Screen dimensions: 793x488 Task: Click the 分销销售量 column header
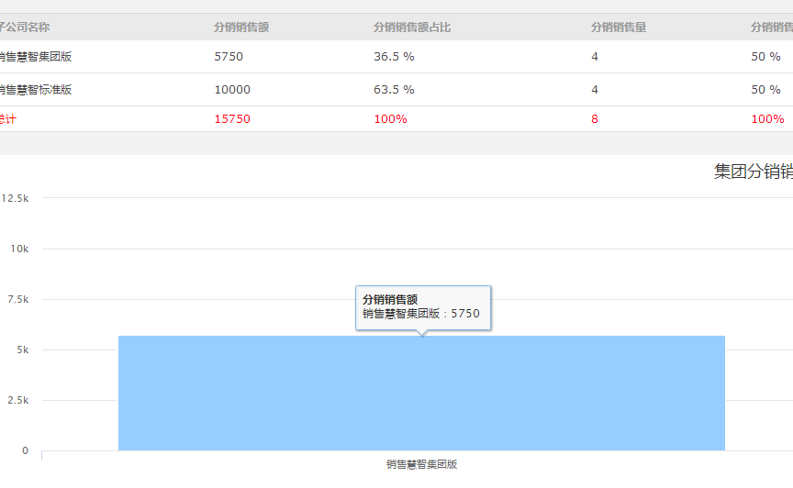tap(619, 28)
